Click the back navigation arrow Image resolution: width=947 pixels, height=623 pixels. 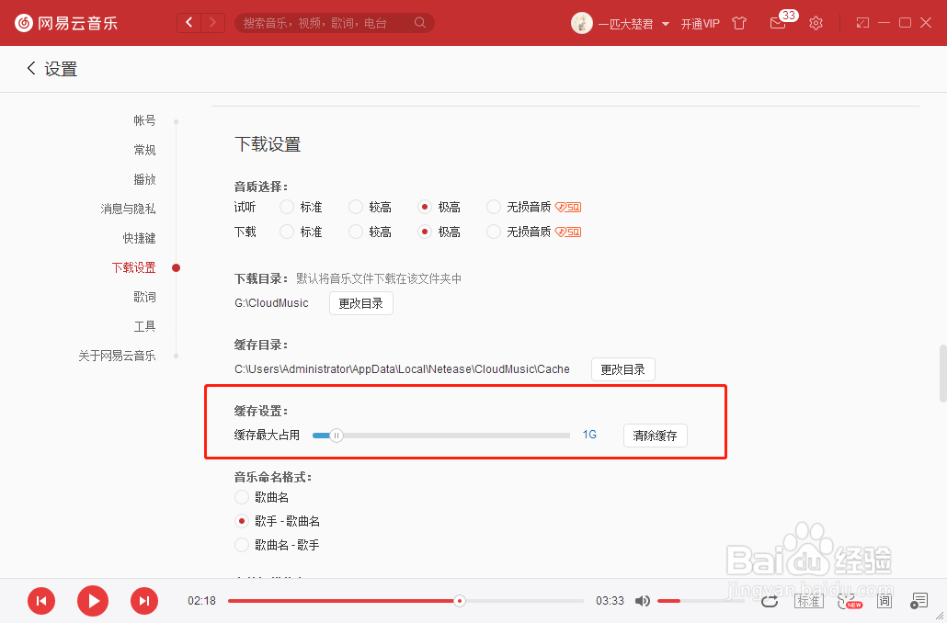[x=30, y=68]
